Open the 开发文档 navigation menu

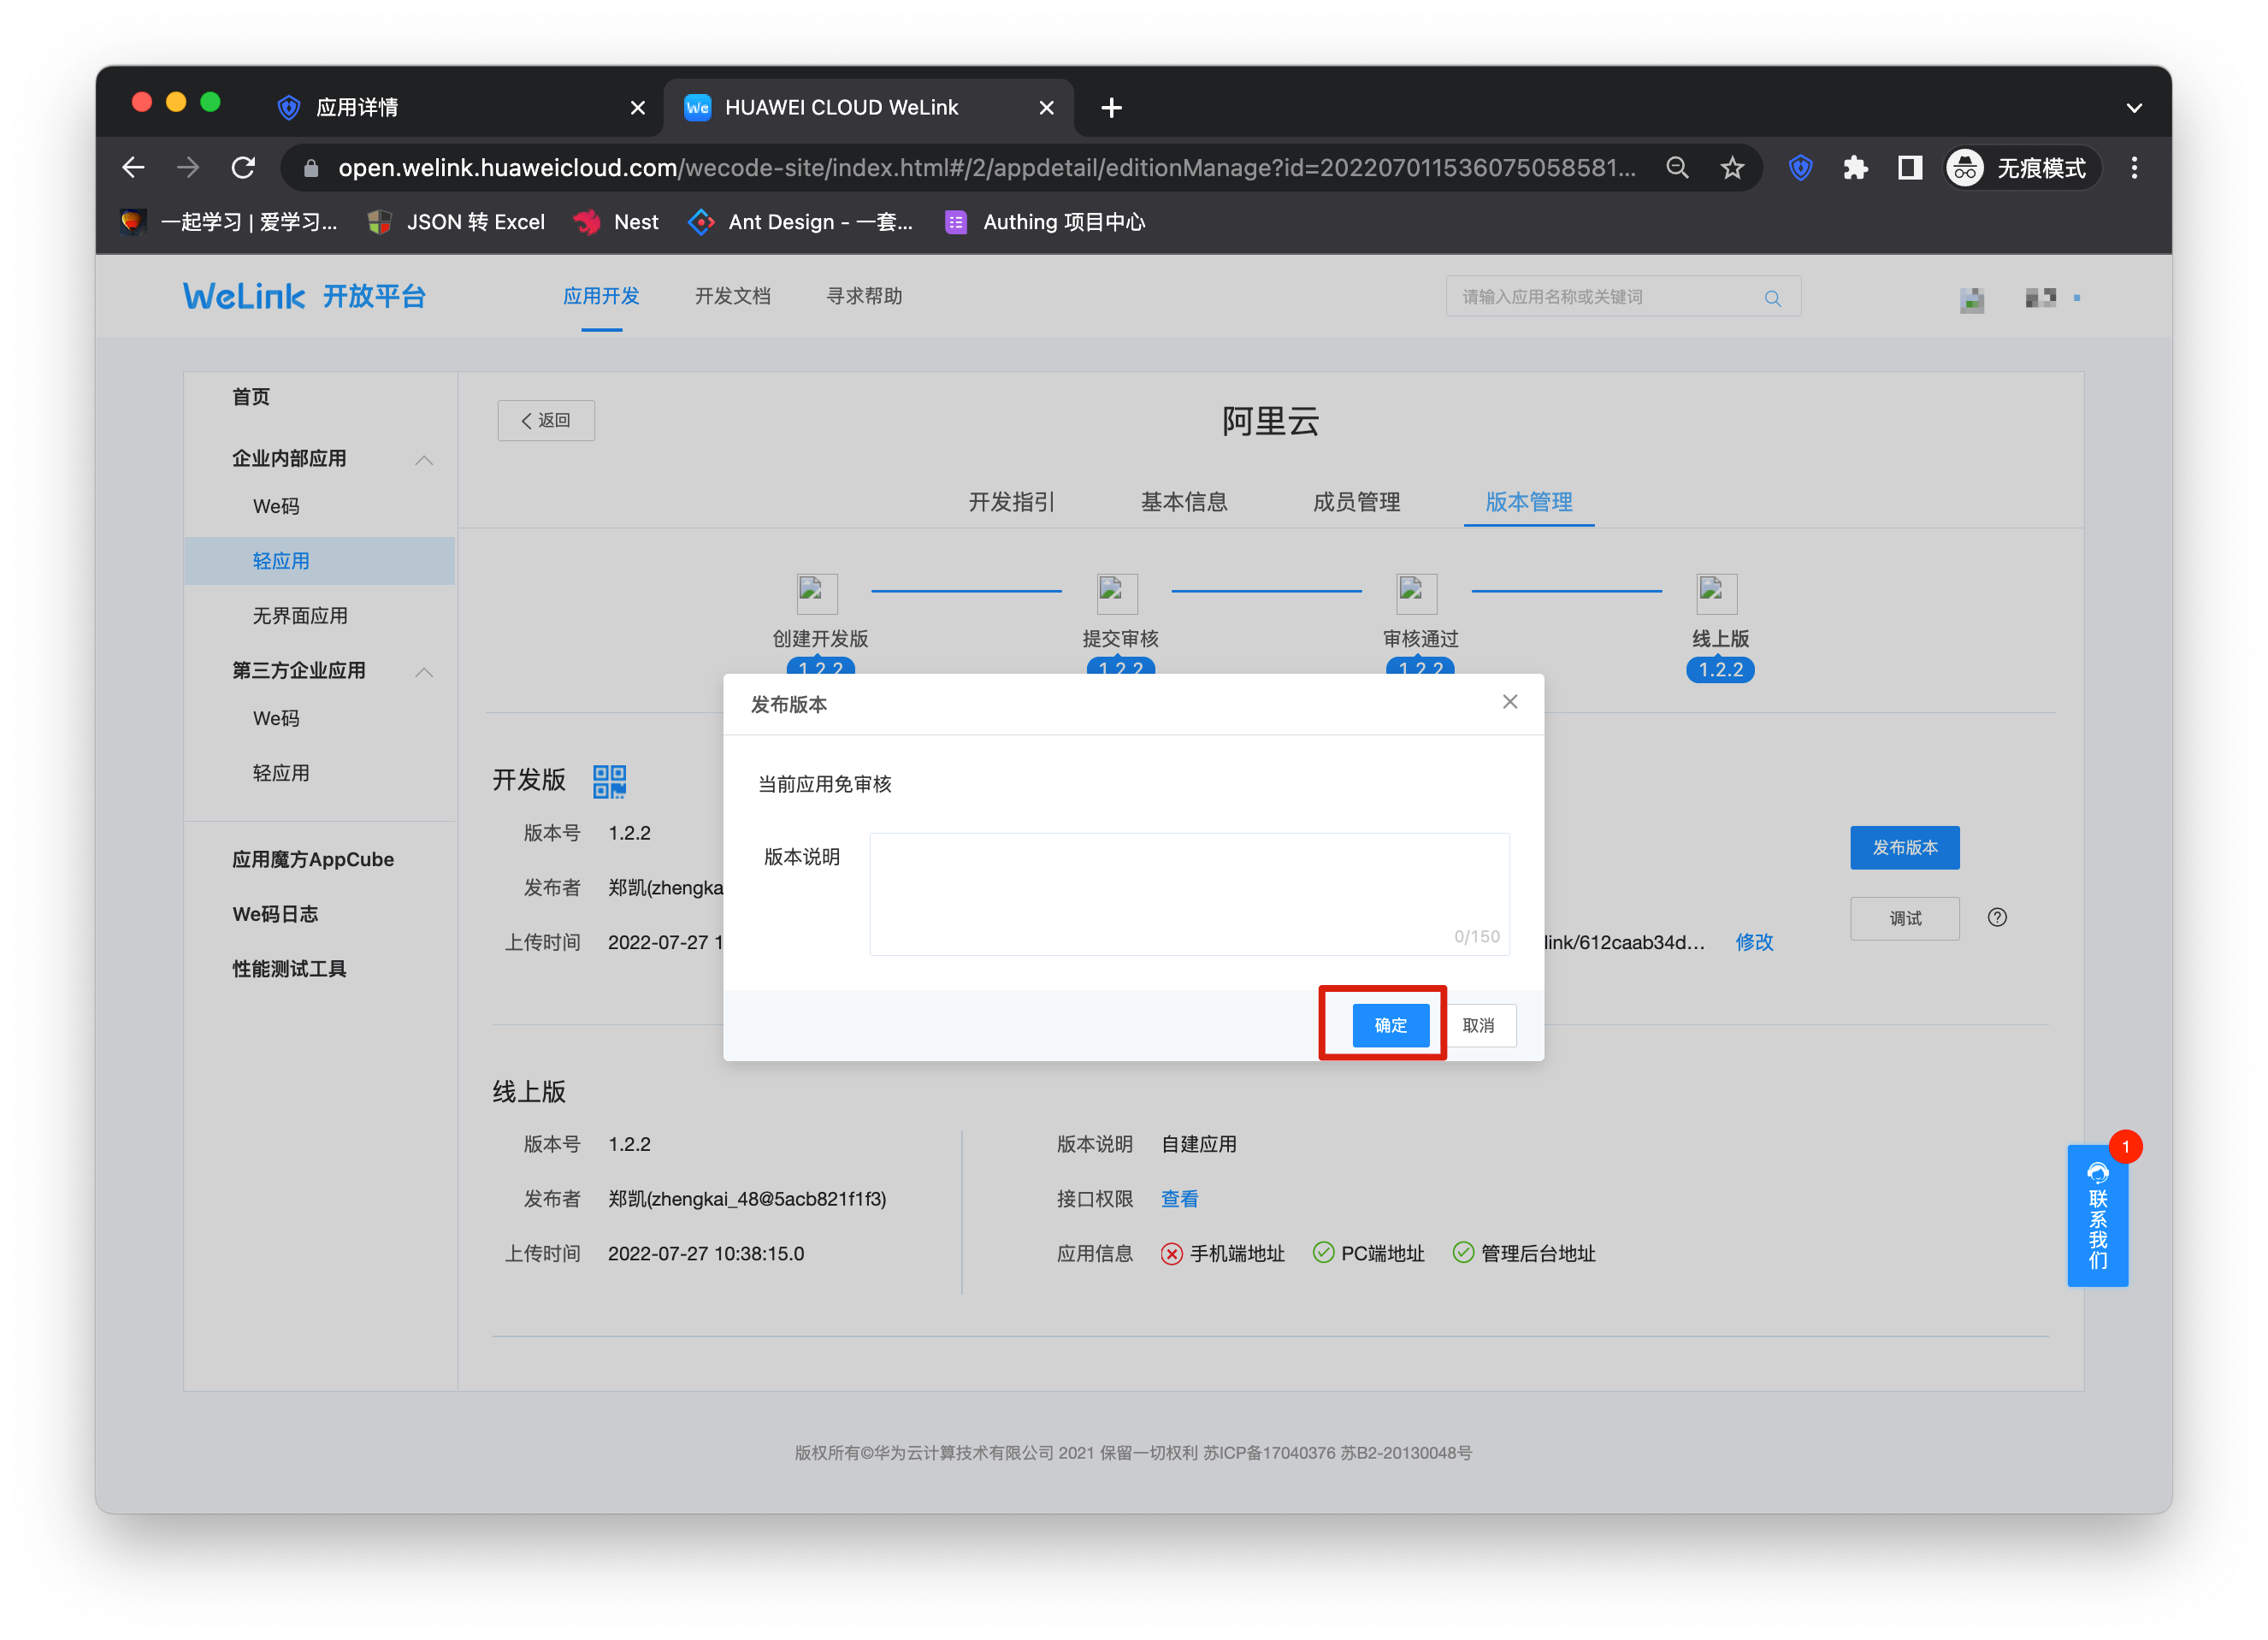point(732,297)
